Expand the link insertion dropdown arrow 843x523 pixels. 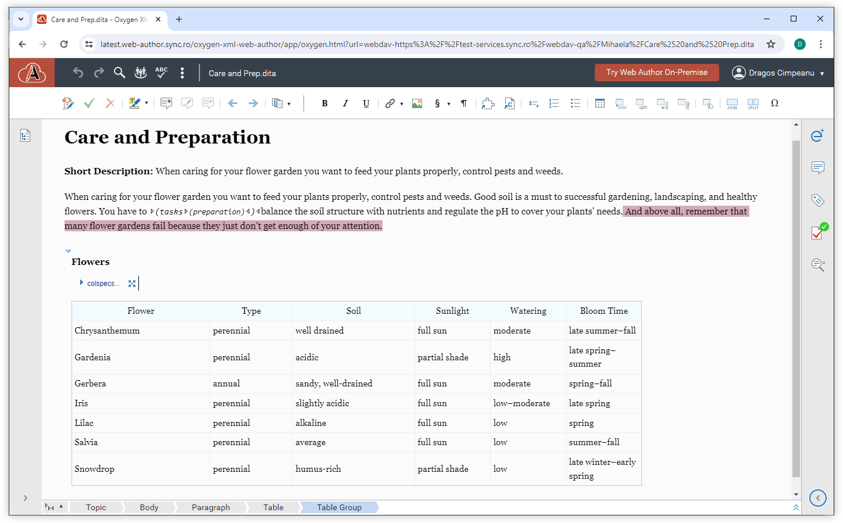[402, 104]
